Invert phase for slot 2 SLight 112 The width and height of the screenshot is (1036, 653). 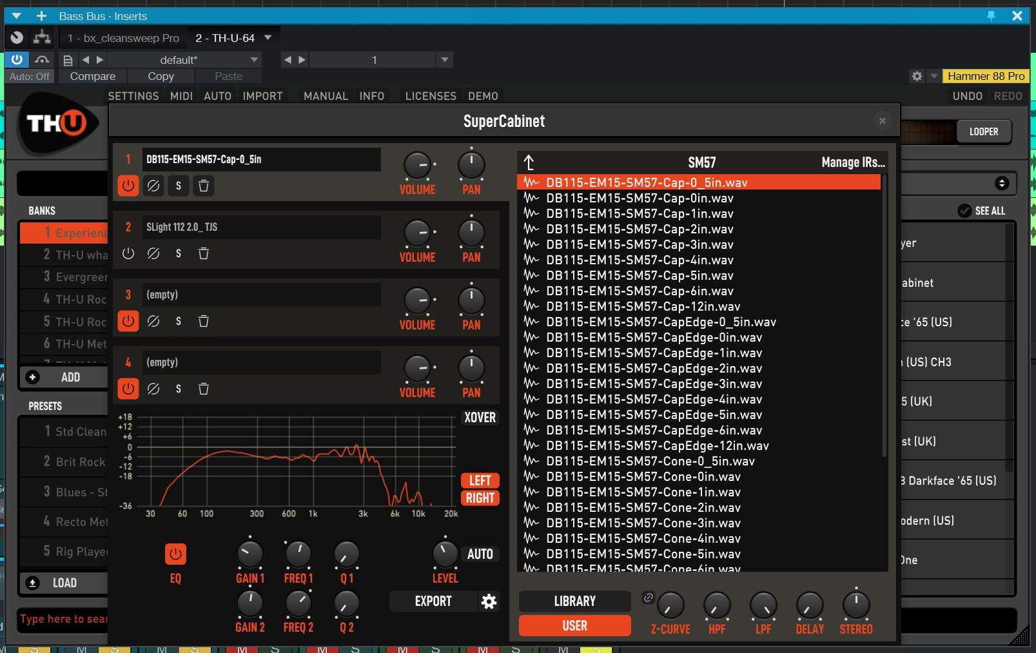pos(153,254)
